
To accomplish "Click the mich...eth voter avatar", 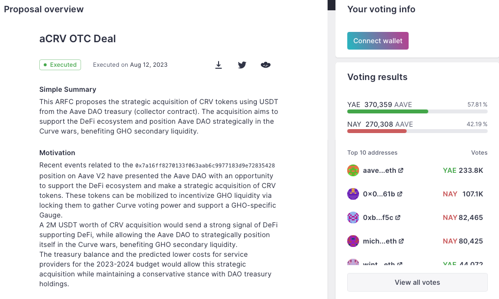I will click(353, 241).
